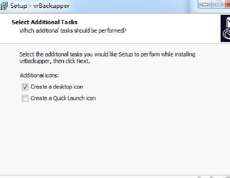Click 'Which additional tasks should be performed?' subtitle

(x=73, y=30)
